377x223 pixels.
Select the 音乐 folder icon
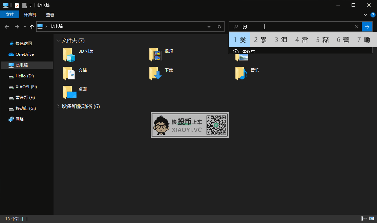pos(242,73)
